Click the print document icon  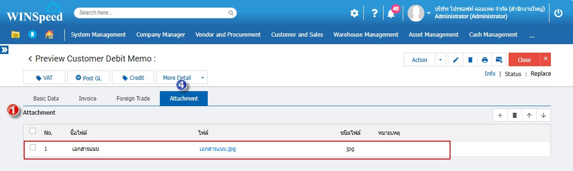[x=485, y=60]
